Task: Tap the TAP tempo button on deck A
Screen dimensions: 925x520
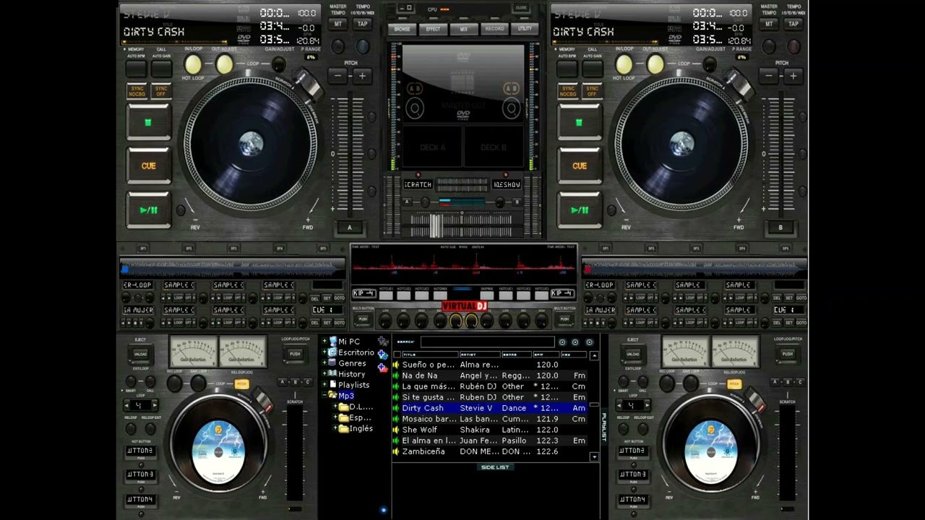Action: coord(362,24)
